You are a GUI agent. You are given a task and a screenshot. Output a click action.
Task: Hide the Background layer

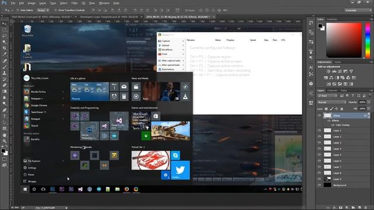[320, 185]
